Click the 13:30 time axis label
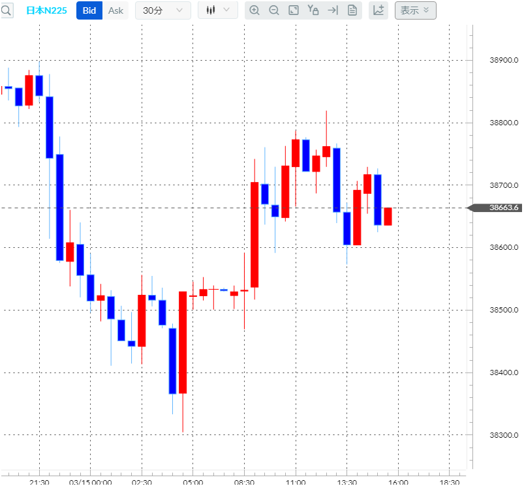 (x=347, y=482)
